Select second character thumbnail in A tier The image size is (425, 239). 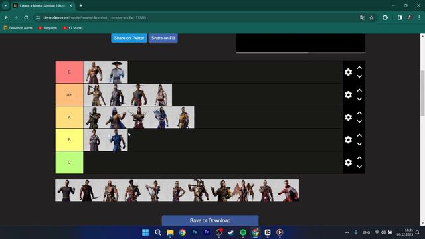click(x=117, y=117)
